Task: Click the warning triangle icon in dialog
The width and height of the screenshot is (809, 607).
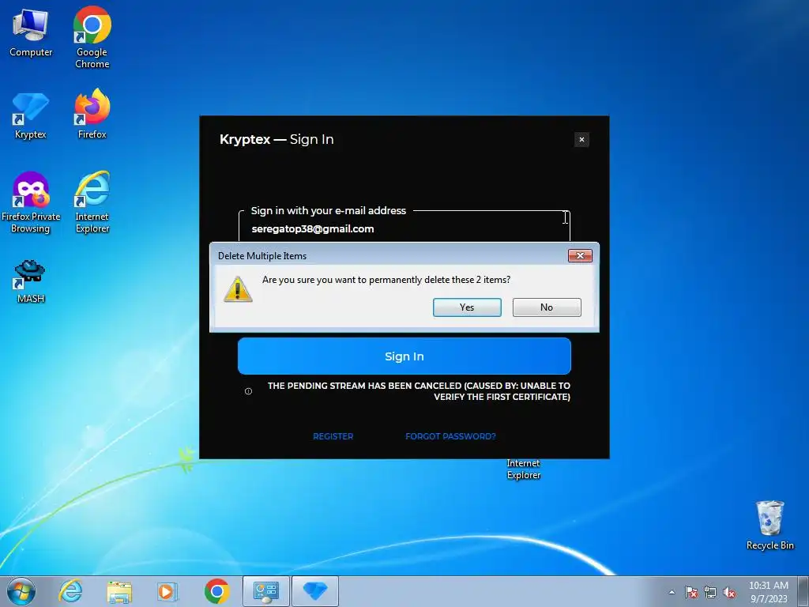Action: (238, 289)
